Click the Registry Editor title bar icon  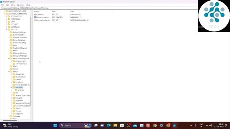point(1,2)
